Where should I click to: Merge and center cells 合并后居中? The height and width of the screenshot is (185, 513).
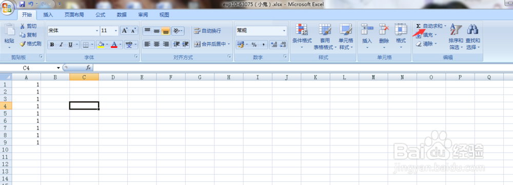click(210, 44)
